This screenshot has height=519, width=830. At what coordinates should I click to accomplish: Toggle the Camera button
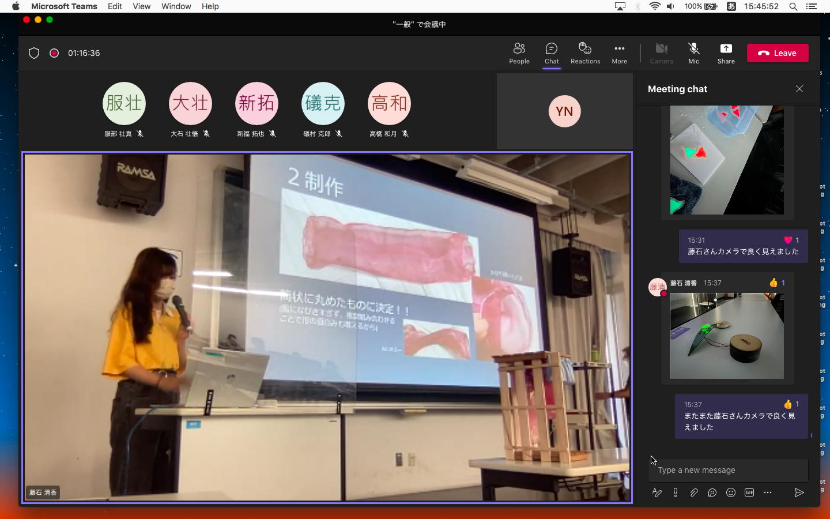[x=661, y=53]
